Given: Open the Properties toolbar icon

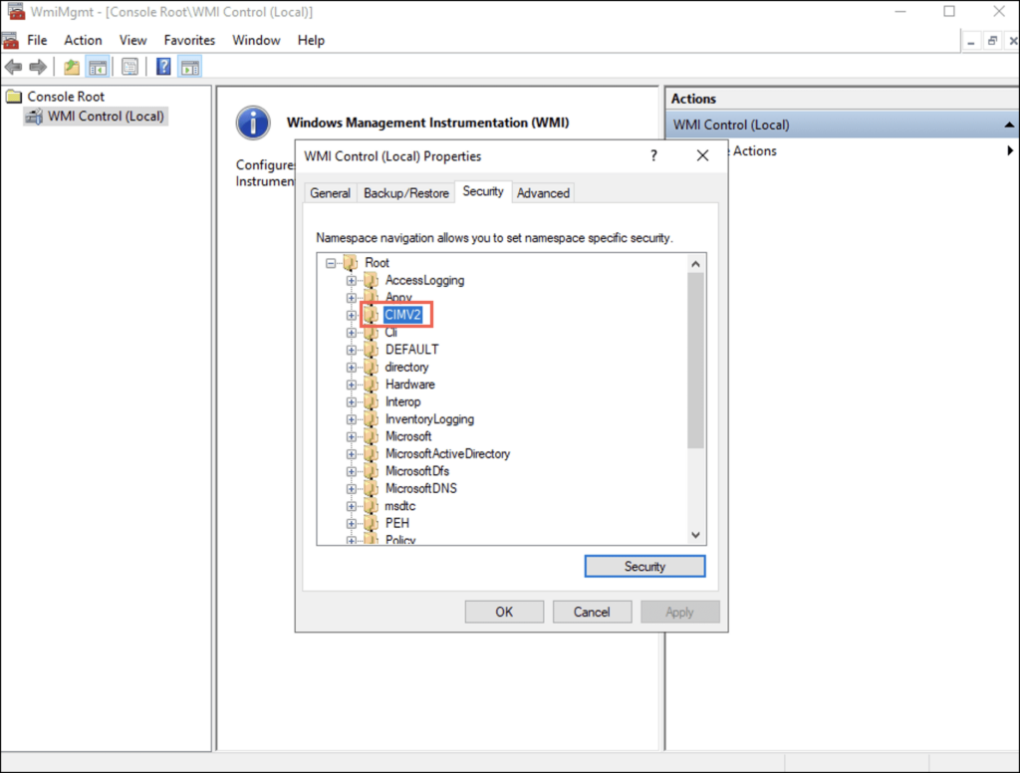Looking at the screenshot, I should coord(129,67).
